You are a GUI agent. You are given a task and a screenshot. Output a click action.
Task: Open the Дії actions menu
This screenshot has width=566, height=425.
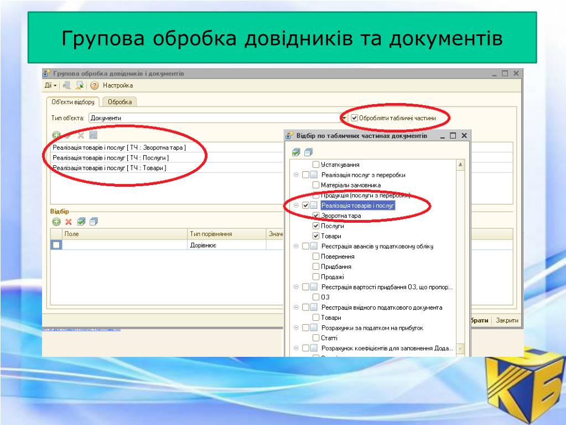click(x=50, y=86)
